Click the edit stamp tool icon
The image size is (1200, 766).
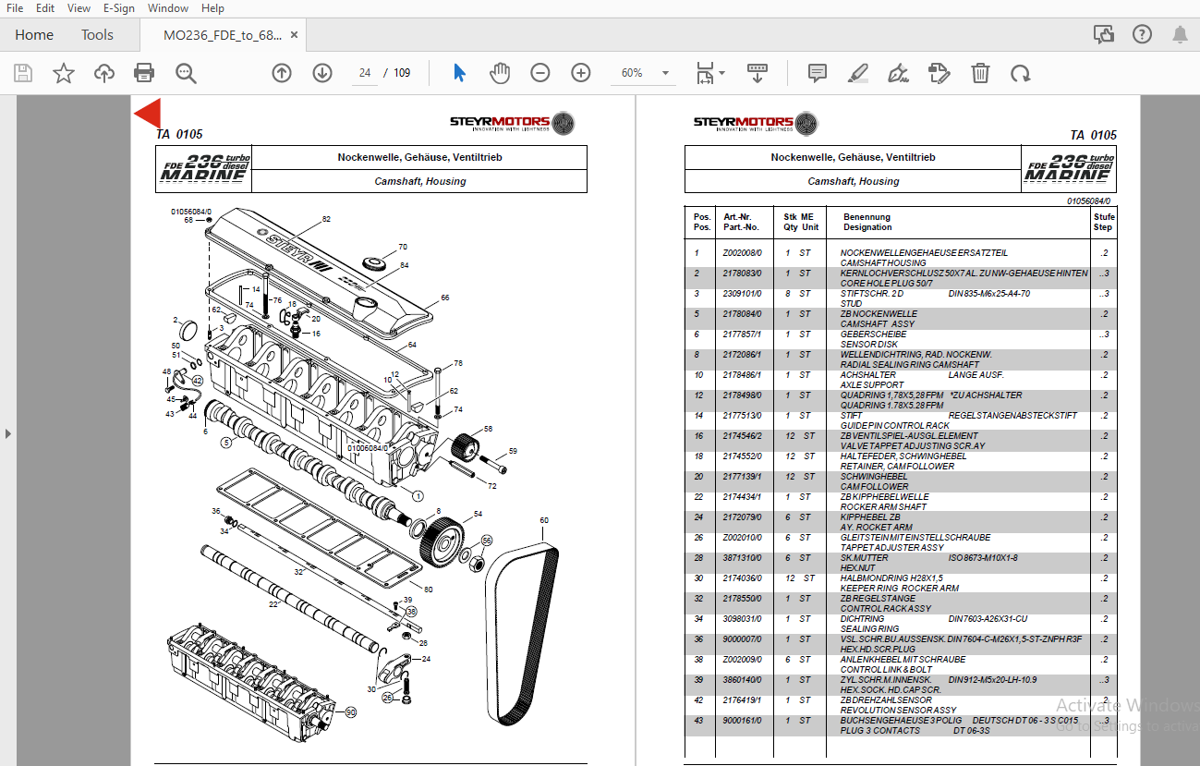click(939, 73)
